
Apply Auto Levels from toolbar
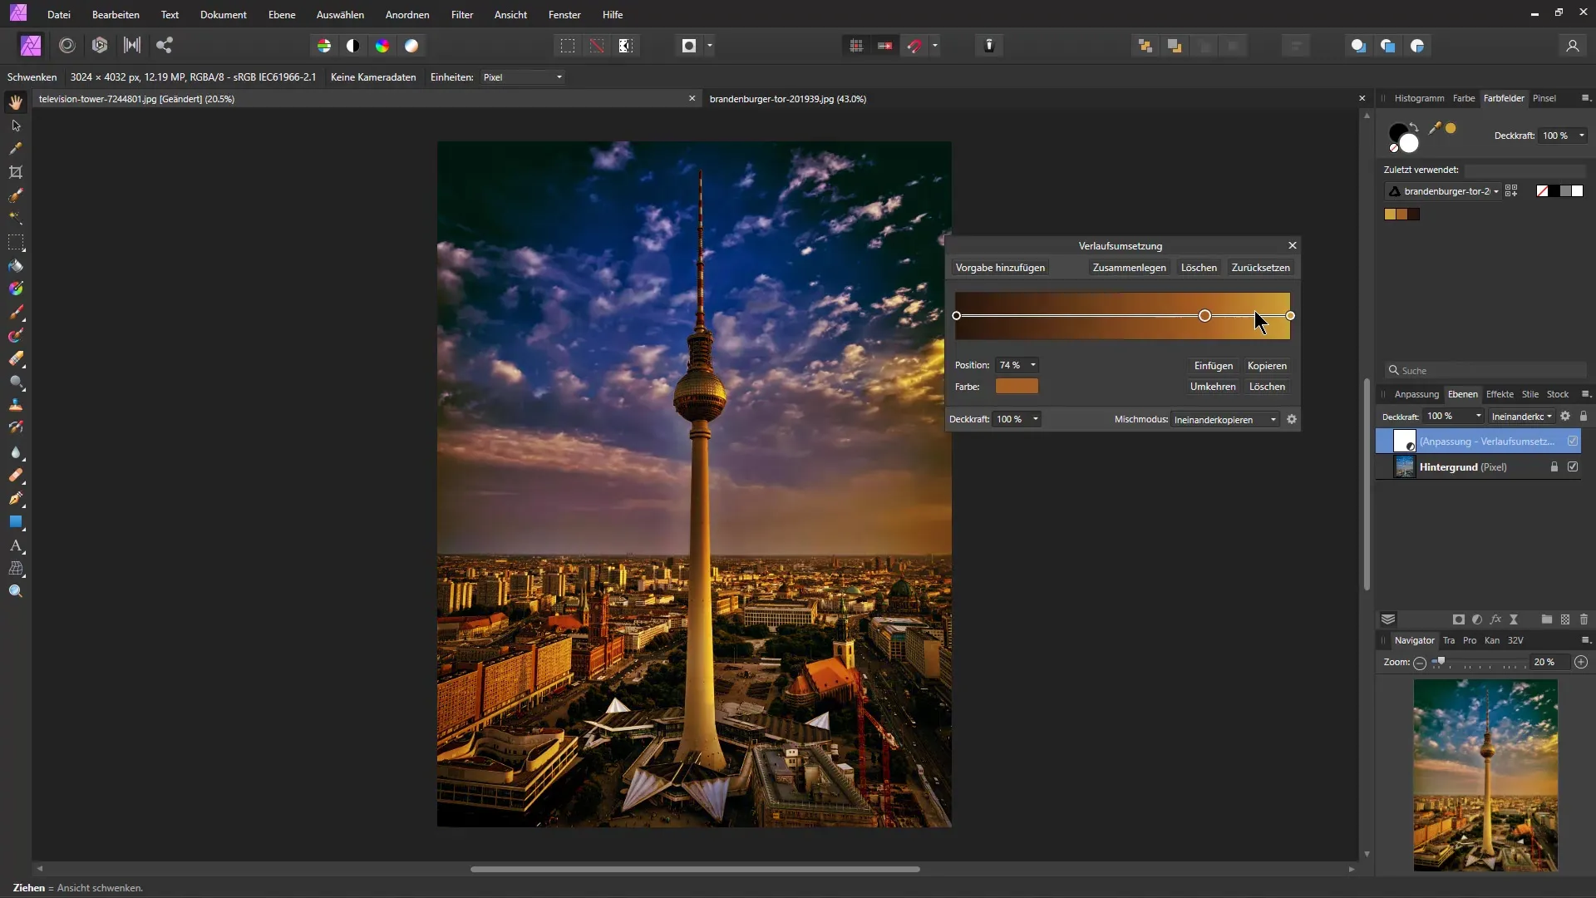(324, 46)
